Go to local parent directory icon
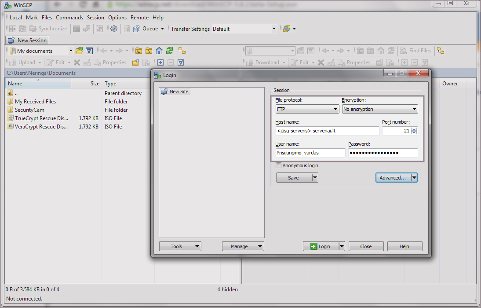 pos(139,51)
